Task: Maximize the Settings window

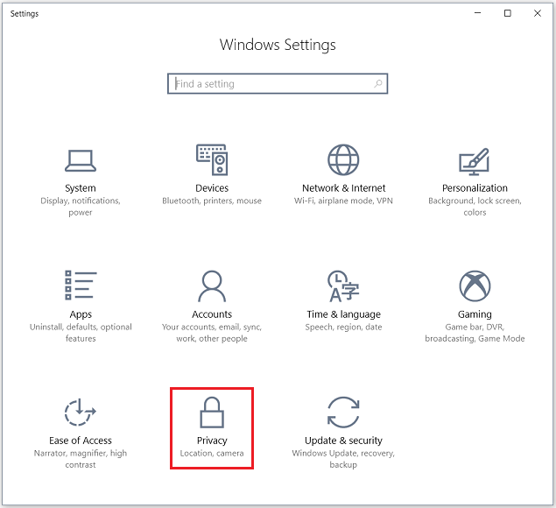Action: coord(508,13)
